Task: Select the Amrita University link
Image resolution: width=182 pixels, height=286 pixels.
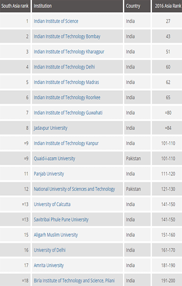Action: tap(49, 265)
